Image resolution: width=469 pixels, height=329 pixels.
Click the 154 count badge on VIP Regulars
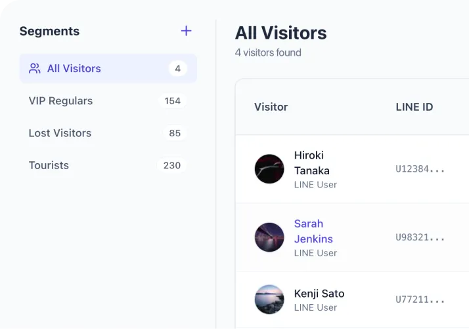click(173, 101)
